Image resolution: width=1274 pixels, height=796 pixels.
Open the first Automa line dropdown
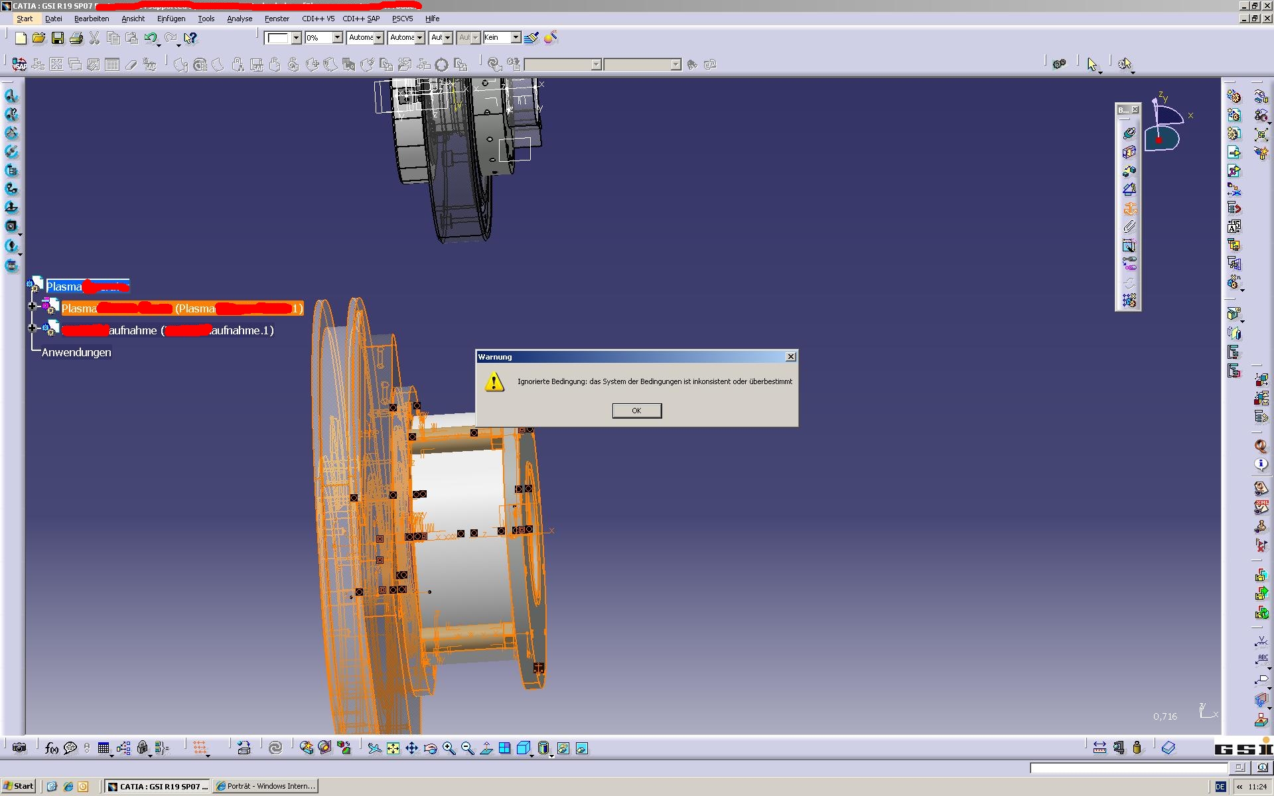click(378, 38)
